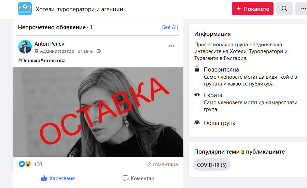The image size is (307, 188).
Task: Open the group search magnifier icon
Action: pyautogui.click(x=284, y=9)
